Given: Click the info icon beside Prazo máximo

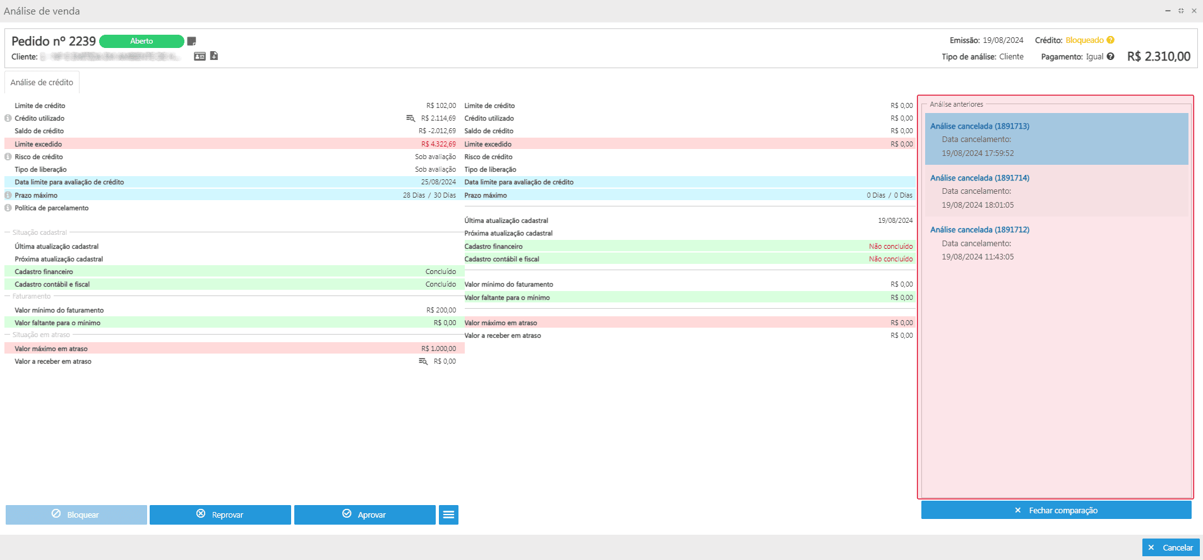Looking at the screenshot, I should click(8, 195).
